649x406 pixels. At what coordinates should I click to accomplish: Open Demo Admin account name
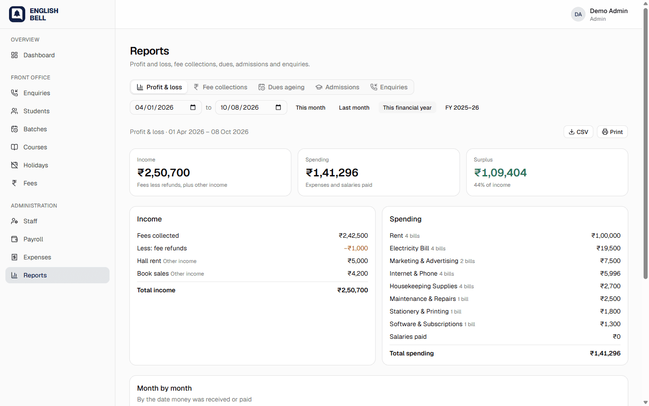pos(609,11)
